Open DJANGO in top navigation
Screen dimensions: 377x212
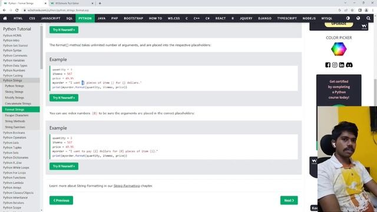tap(264, 18)
